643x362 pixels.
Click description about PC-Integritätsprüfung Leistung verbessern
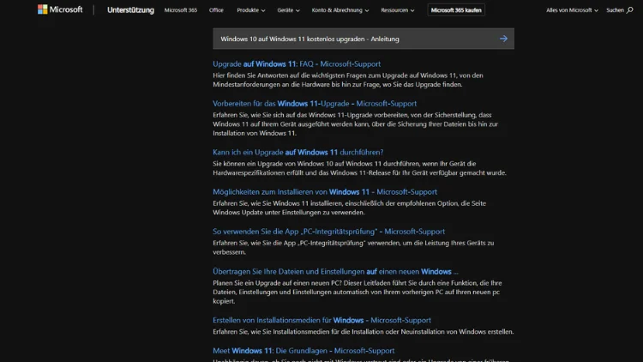[x=353, y=248]
